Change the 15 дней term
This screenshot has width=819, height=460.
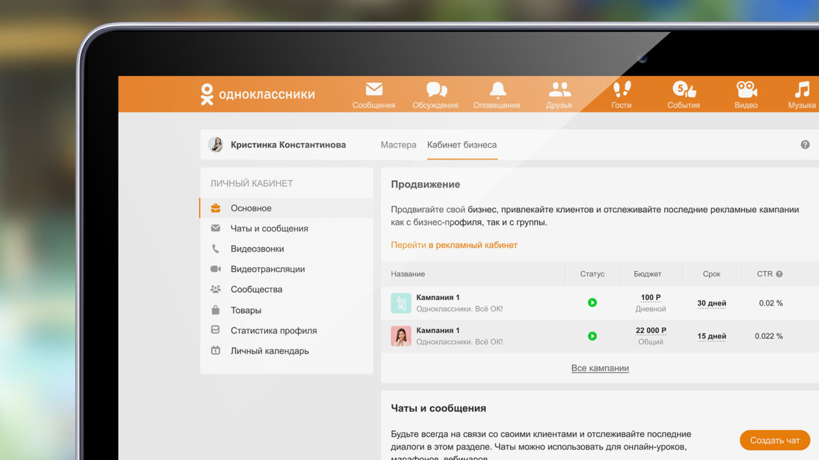click(x=712, y=337)
